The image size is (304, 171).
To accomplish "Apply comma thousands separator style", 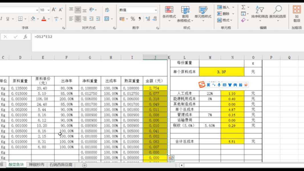I will pyautogui.click(x=139, y=19).
